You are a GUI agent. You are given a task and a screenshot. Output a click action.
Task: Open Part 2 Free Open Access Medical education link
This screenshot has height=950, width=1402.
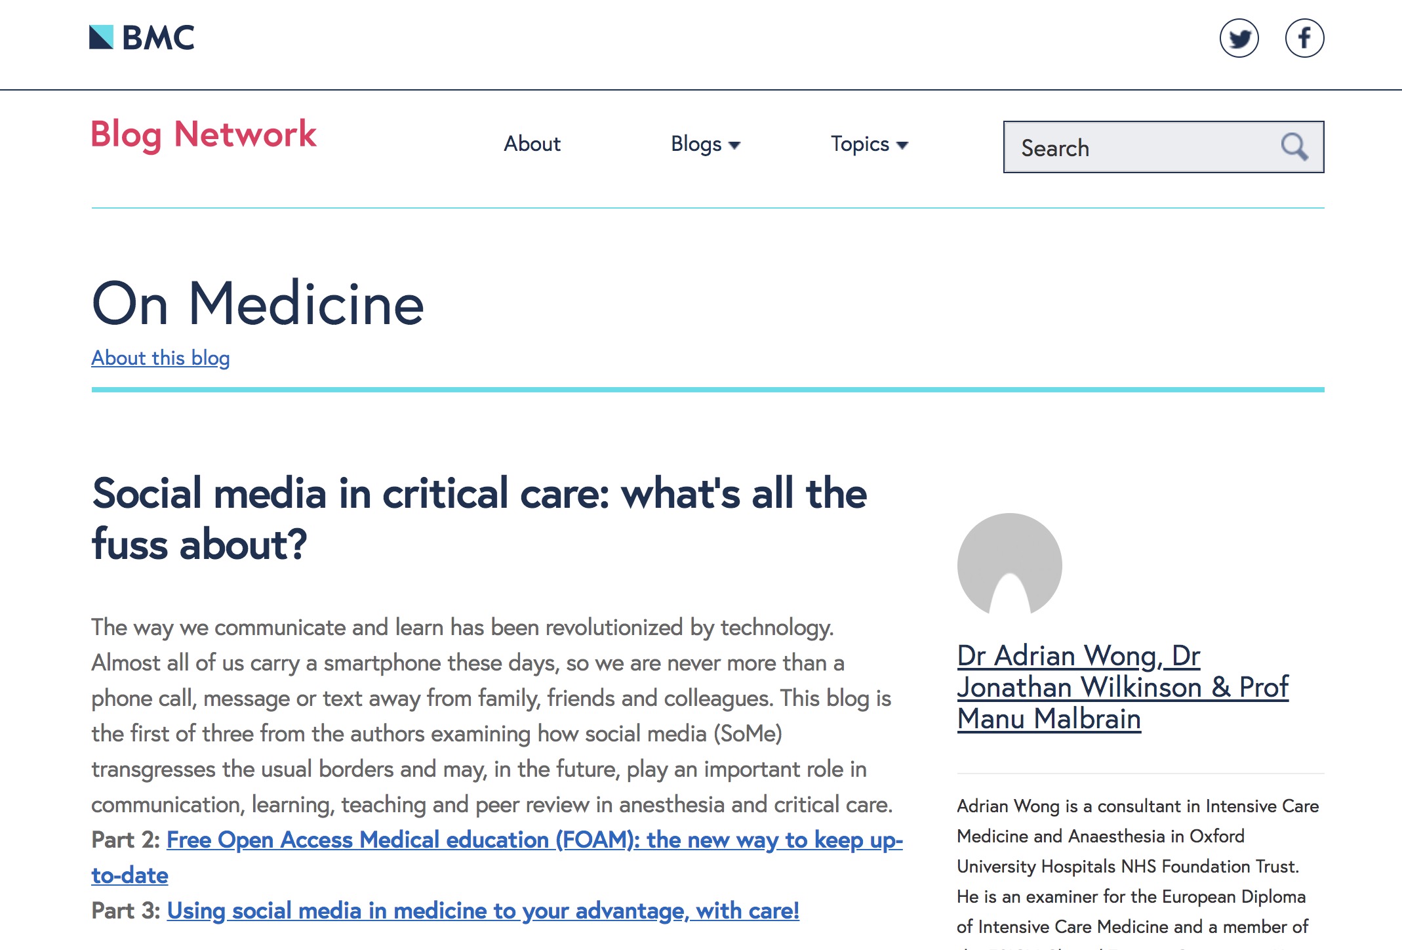[x=497, y=857]
